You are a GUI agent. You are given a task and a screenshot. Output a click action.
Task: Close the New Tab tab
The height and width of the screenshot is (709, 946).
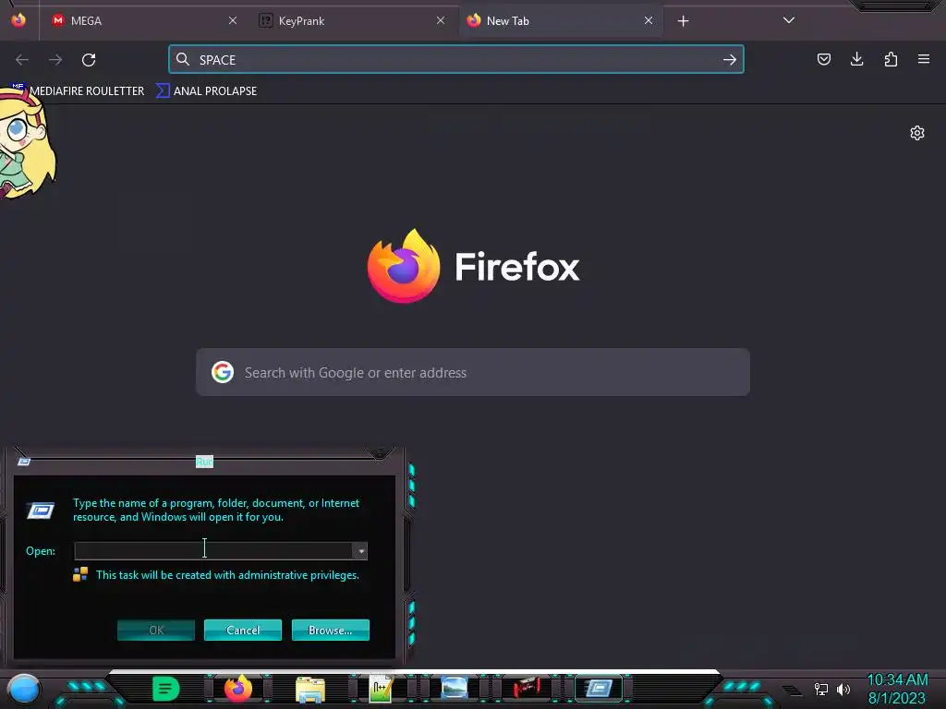coord(649,20)
